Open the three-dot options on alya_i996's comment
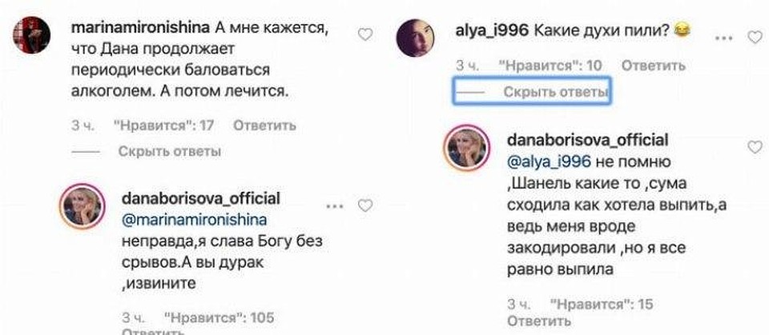Screen dimensions: 769x335 [x=725, y=38]
